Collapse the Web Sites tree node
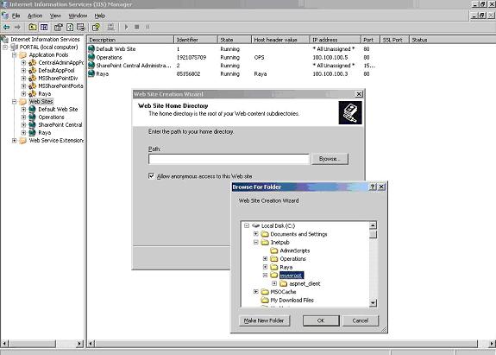This screenshot has width=496, height=355. tap(15, 101)
